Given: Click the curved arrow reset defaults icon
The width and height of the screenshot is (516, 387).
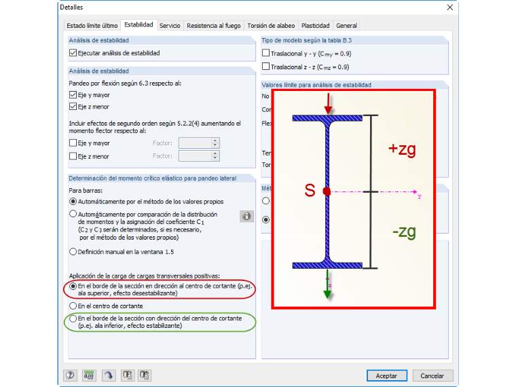Looking at the screenshot, I should (109, 375).
